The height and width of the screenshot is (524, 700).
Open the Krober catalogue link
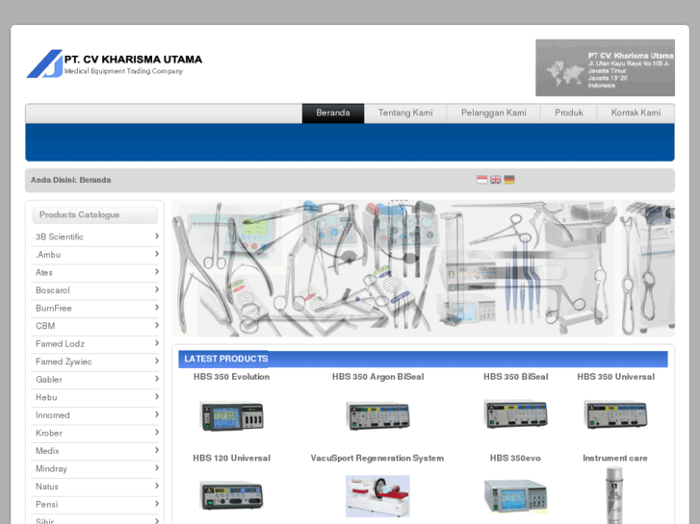(94, 433)
